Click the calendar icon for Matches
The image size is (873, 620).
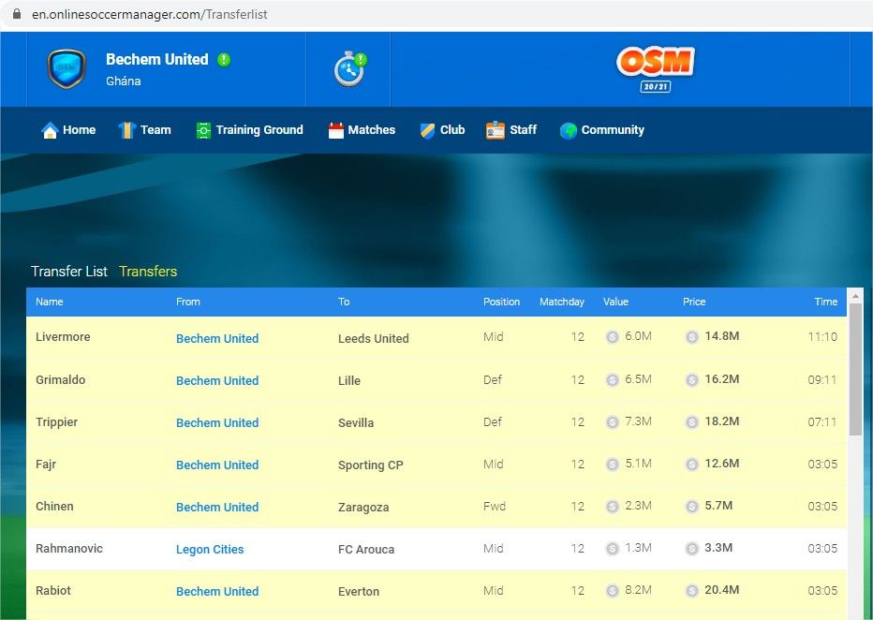335,130
